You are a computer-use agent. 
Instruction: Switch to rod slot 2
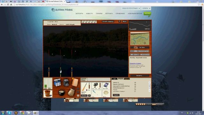click(78, 92)
